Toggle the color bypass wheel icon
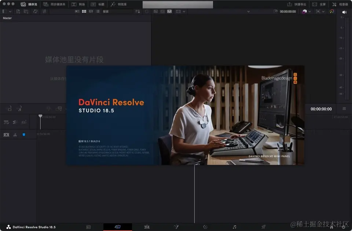The width and height of the screenshot is (352, 231). (x=332, y=11)
